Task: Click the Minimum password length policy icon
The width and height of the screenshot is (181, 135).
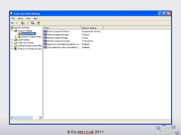Action: pyautogui.click(x=45, y=41)
